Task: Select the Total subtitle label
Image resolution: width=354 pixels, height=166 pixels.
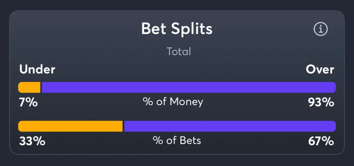Action: tap(179, 52)
